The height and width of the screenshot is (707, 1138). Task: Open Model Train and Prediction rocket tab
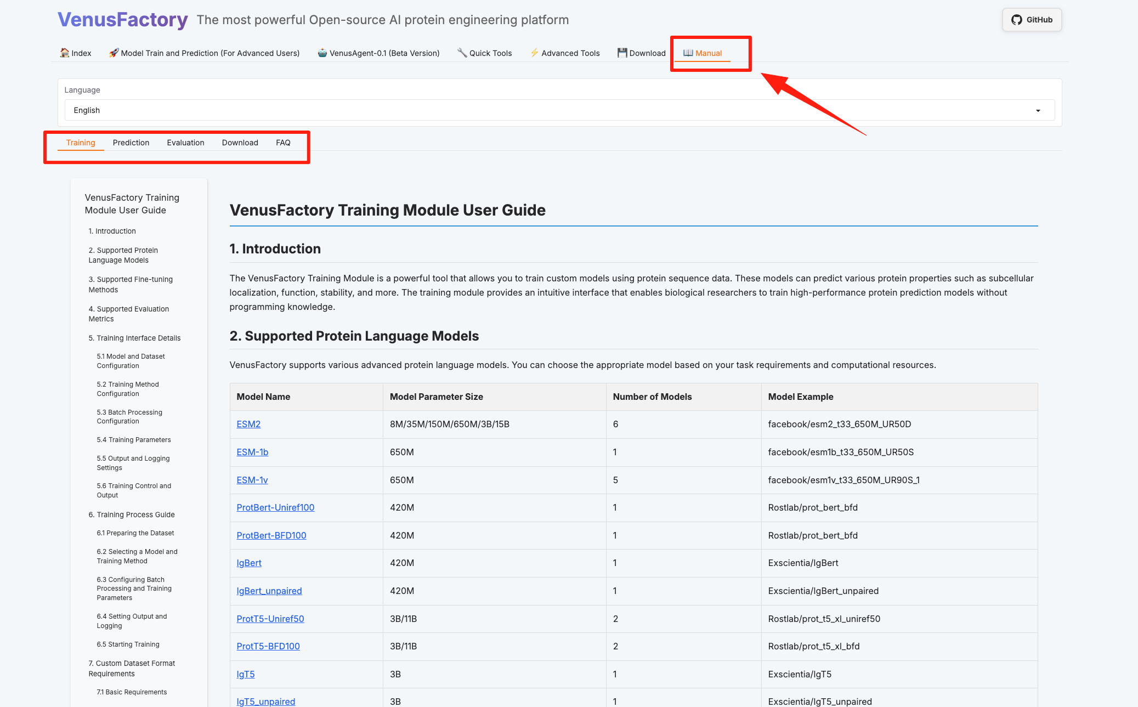(204, 53)
